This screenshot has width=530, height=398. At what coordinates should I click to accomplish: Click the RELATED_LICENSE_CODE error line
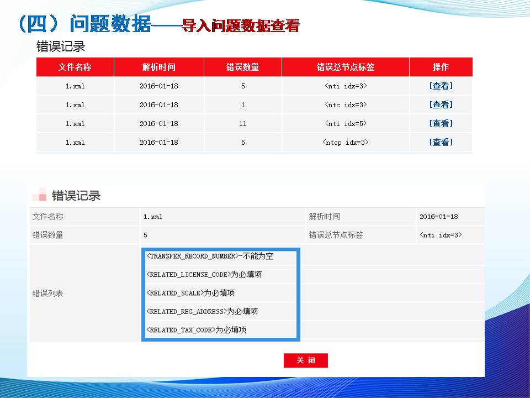[204, 275]
